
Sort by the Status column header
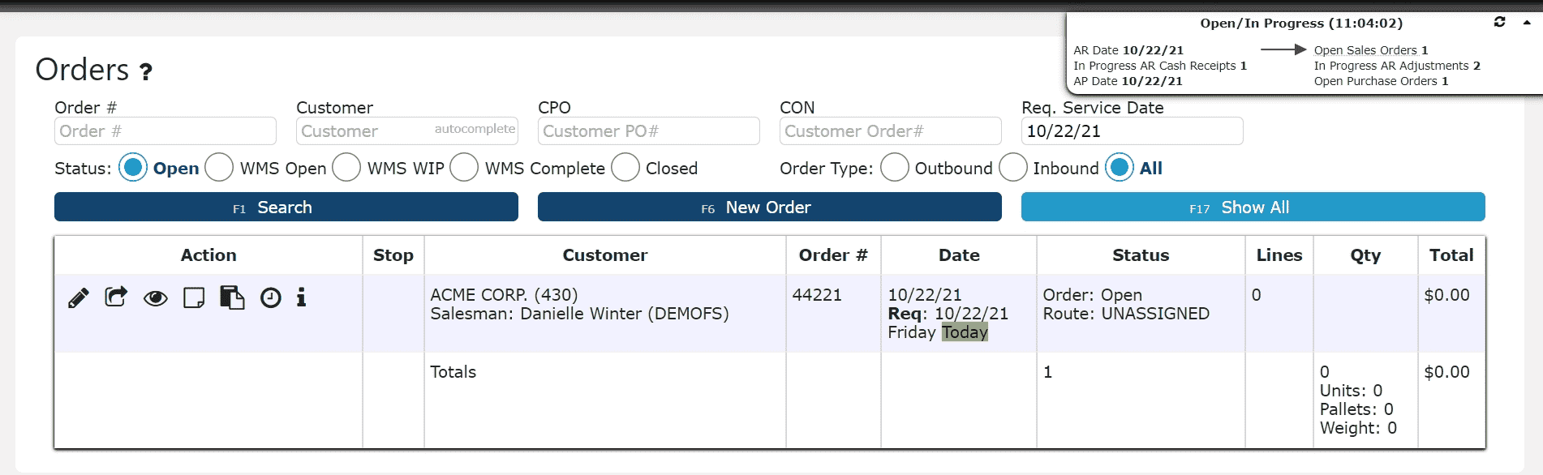point(1140,255)
